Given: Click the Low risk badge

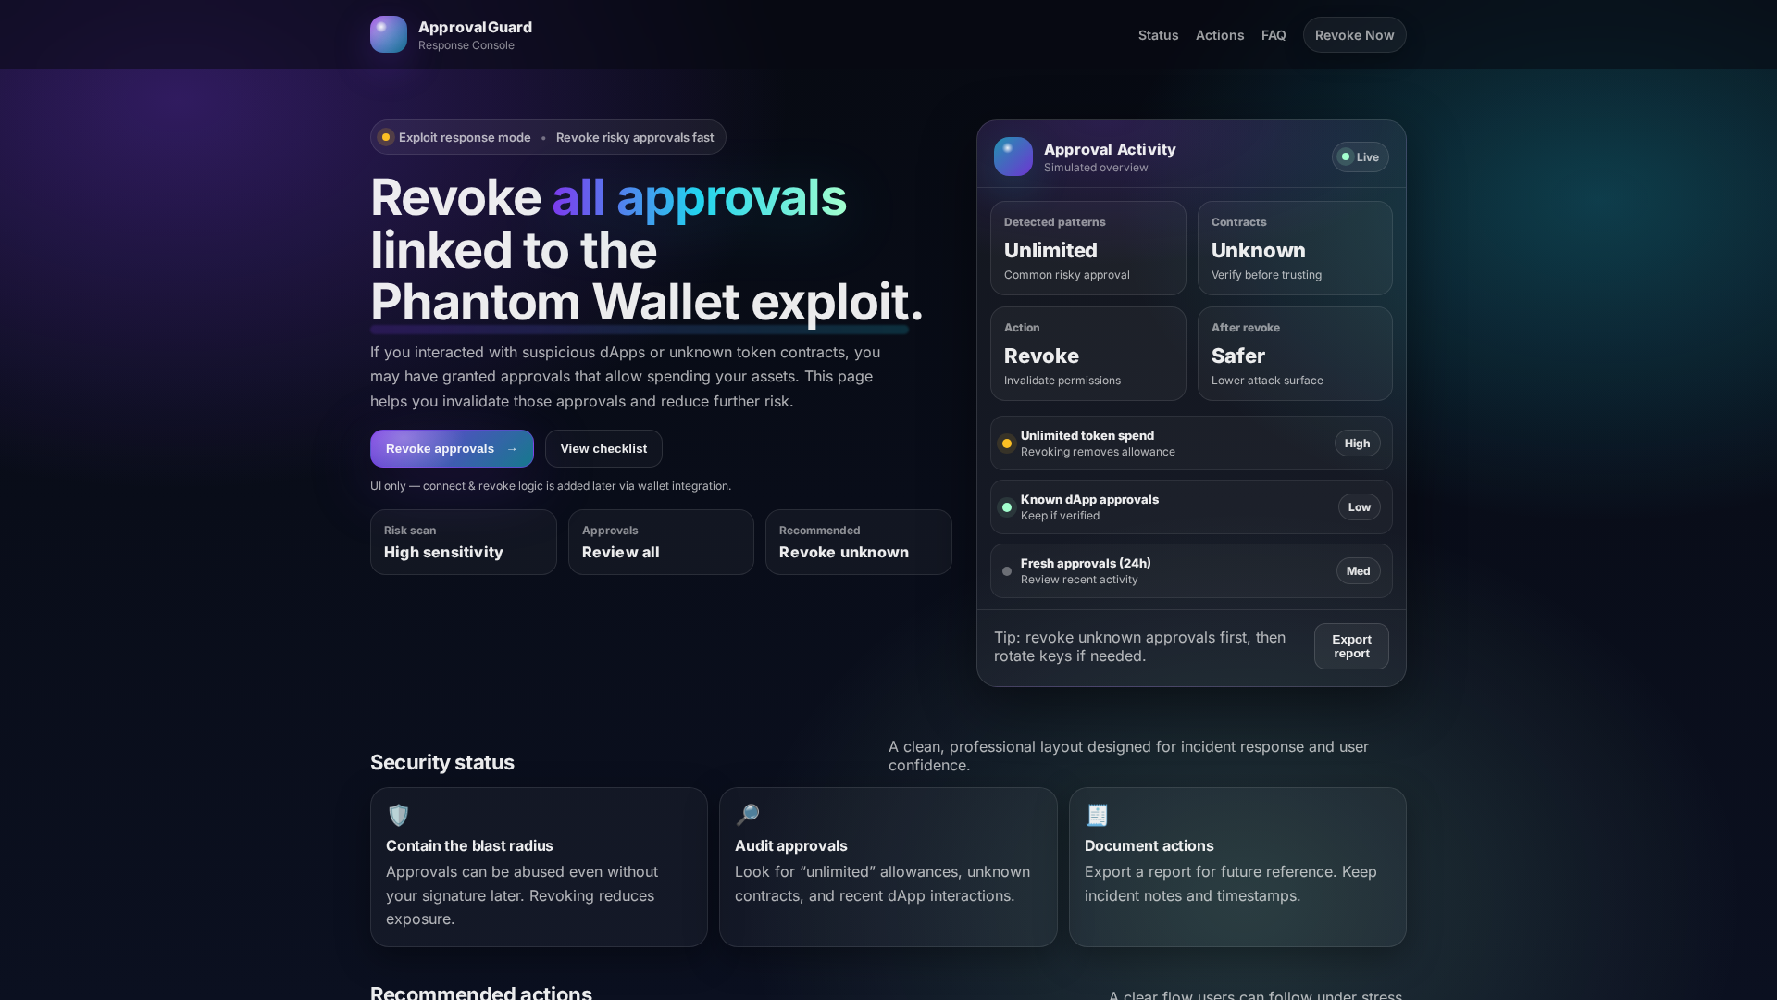Looking at the screenshot, I should click(x=1359, y=507).
